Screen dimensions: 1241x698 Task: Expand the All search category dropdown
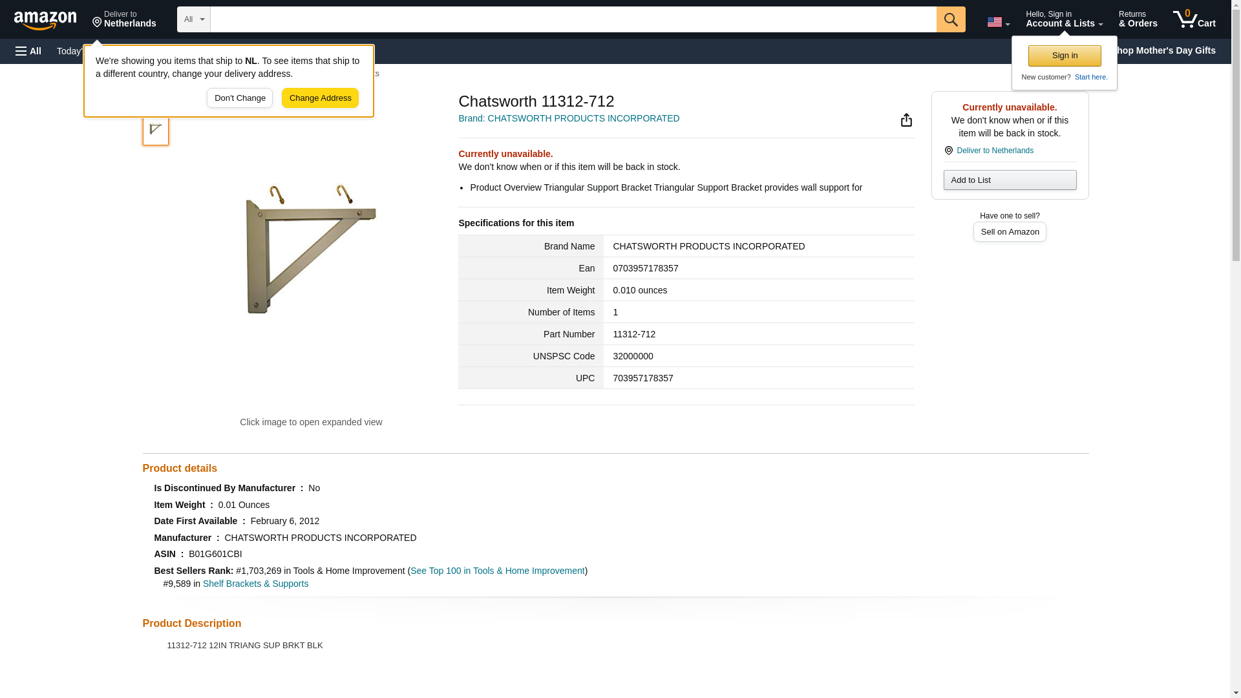pos(193,19)
